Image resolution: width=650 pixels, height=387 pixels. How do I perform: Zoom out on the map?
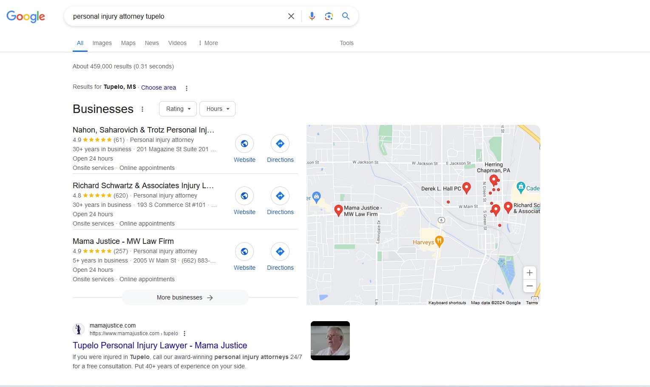[530, 286]
